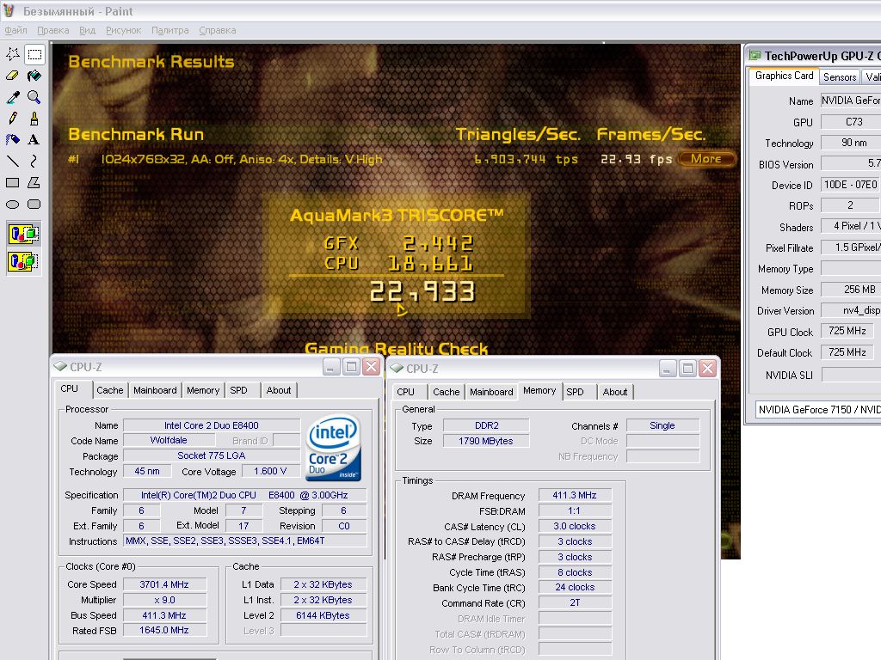The width and height of the screenshot is (881, 660).
Task: Click the More button in AquaMark3 results
Action: tap(707, 159)
